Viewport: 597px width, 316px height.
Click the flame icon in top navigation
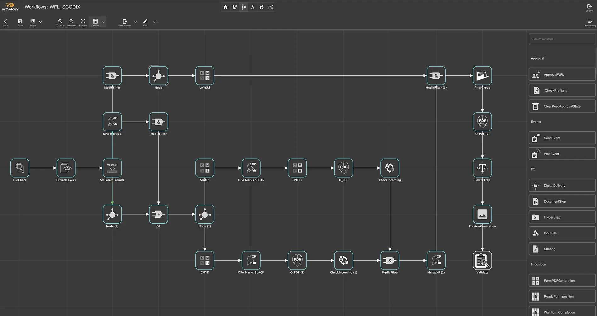click(261, 7)
